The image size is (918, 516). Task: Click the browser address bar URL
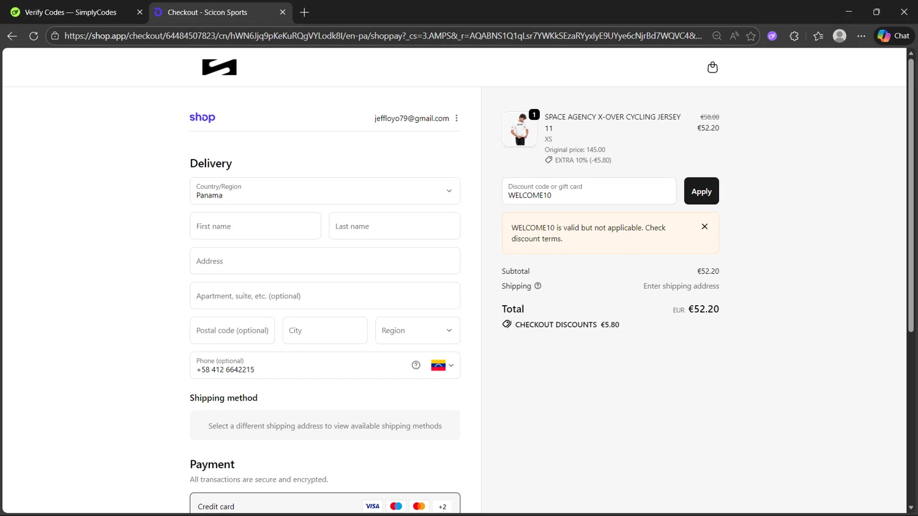[383, 36]
